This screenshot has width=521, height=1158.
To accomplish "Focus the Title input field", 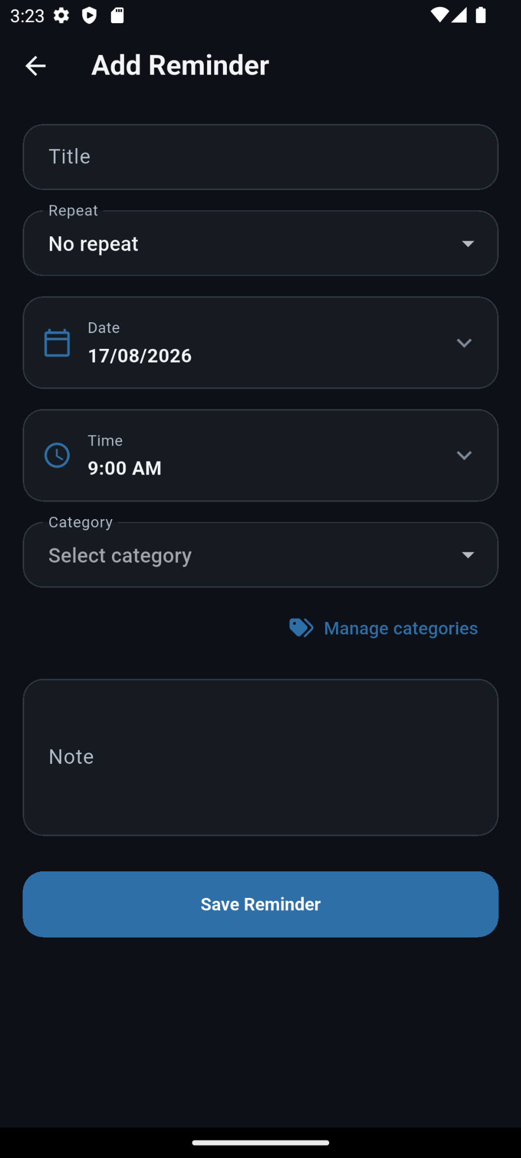I will 260,157.
